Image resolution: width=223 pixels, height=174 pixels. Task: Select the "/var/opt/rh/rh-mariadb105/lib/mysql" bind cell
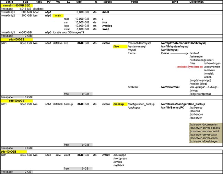click(x=184, y=43)
